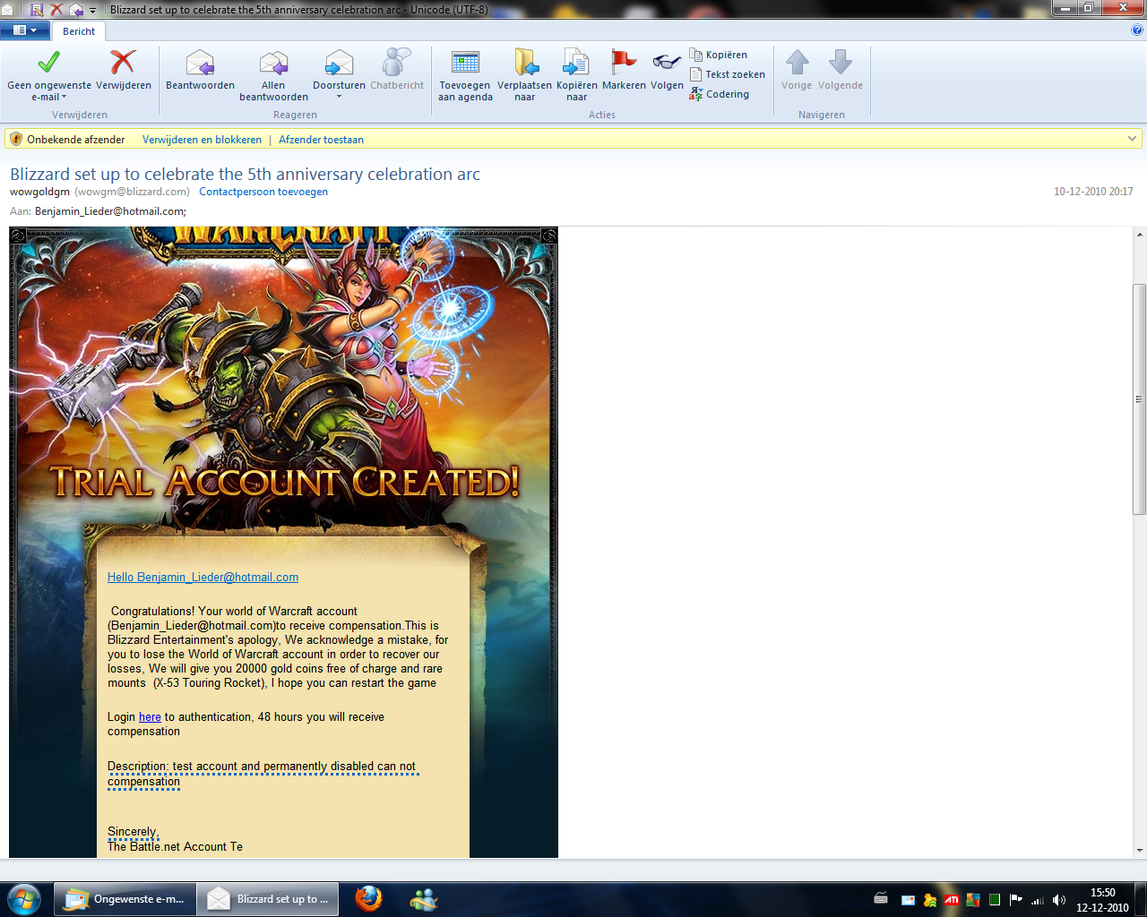Move the message with Verplaatsen naar

pos(524,75)
